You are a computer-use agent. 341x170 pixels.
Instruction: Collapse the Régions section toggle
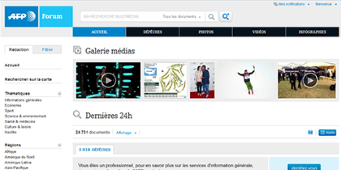(60, 145)
